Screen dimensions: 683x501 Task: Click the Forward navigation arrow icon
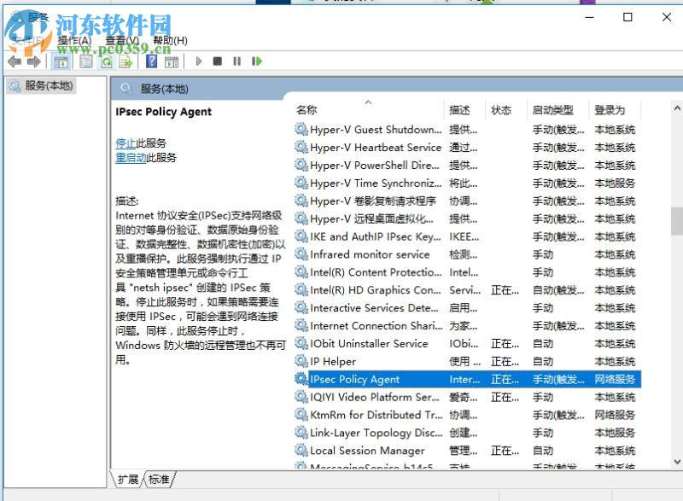click(33, 61)
